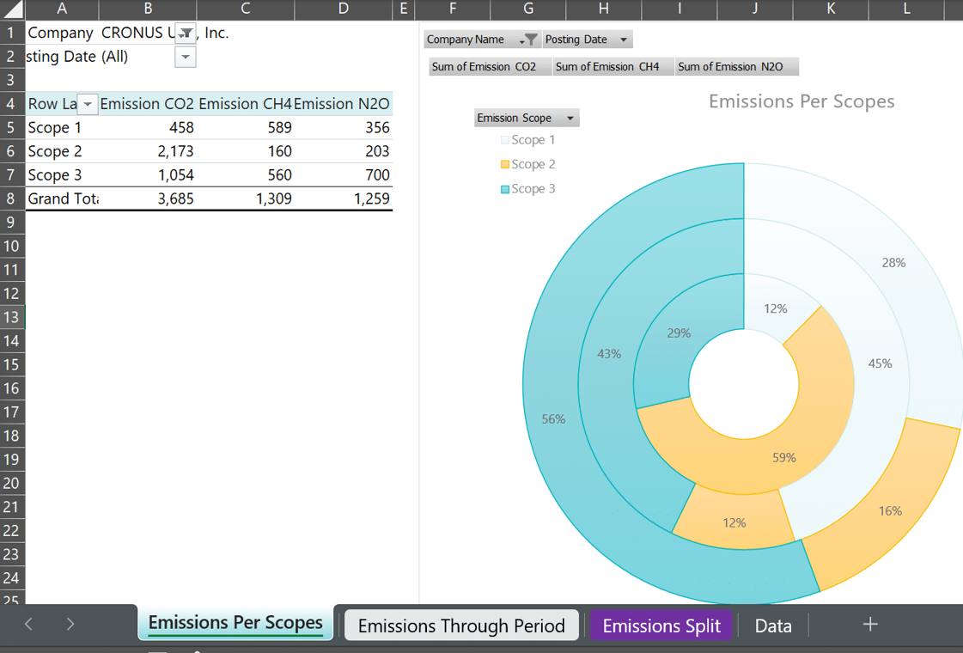Click the Scope 2 yellow legend swatch
The height and width of the screenshot is (653, 963).
pyautogui.click(x=505, y=164)
